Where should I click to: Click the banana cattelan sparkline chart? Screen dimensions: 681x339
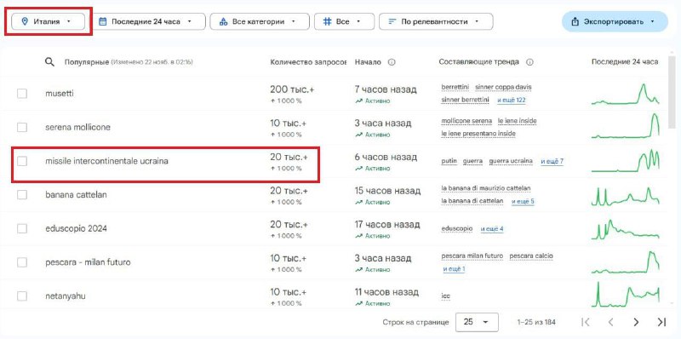tap(625, 196)
